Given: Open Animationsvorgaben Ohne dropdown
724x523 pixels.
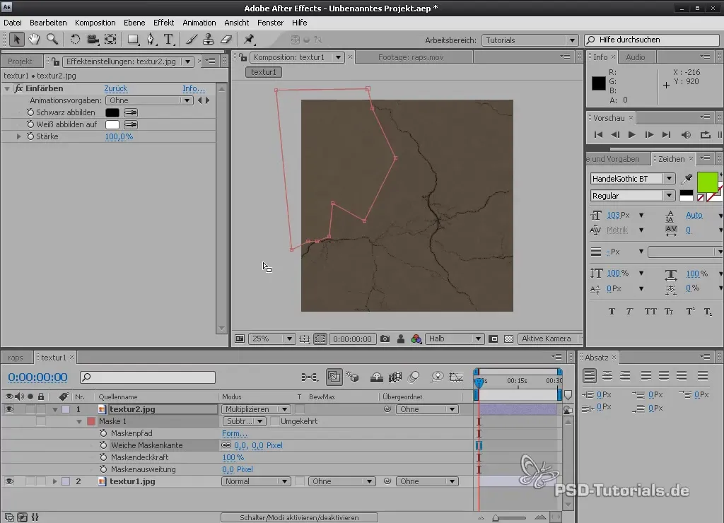Looking at the screenshot, I should (149, 100).
